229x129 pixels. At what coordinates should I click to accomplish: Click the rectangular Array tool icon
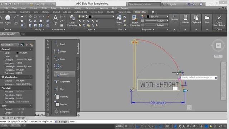(x=40, y=25)
